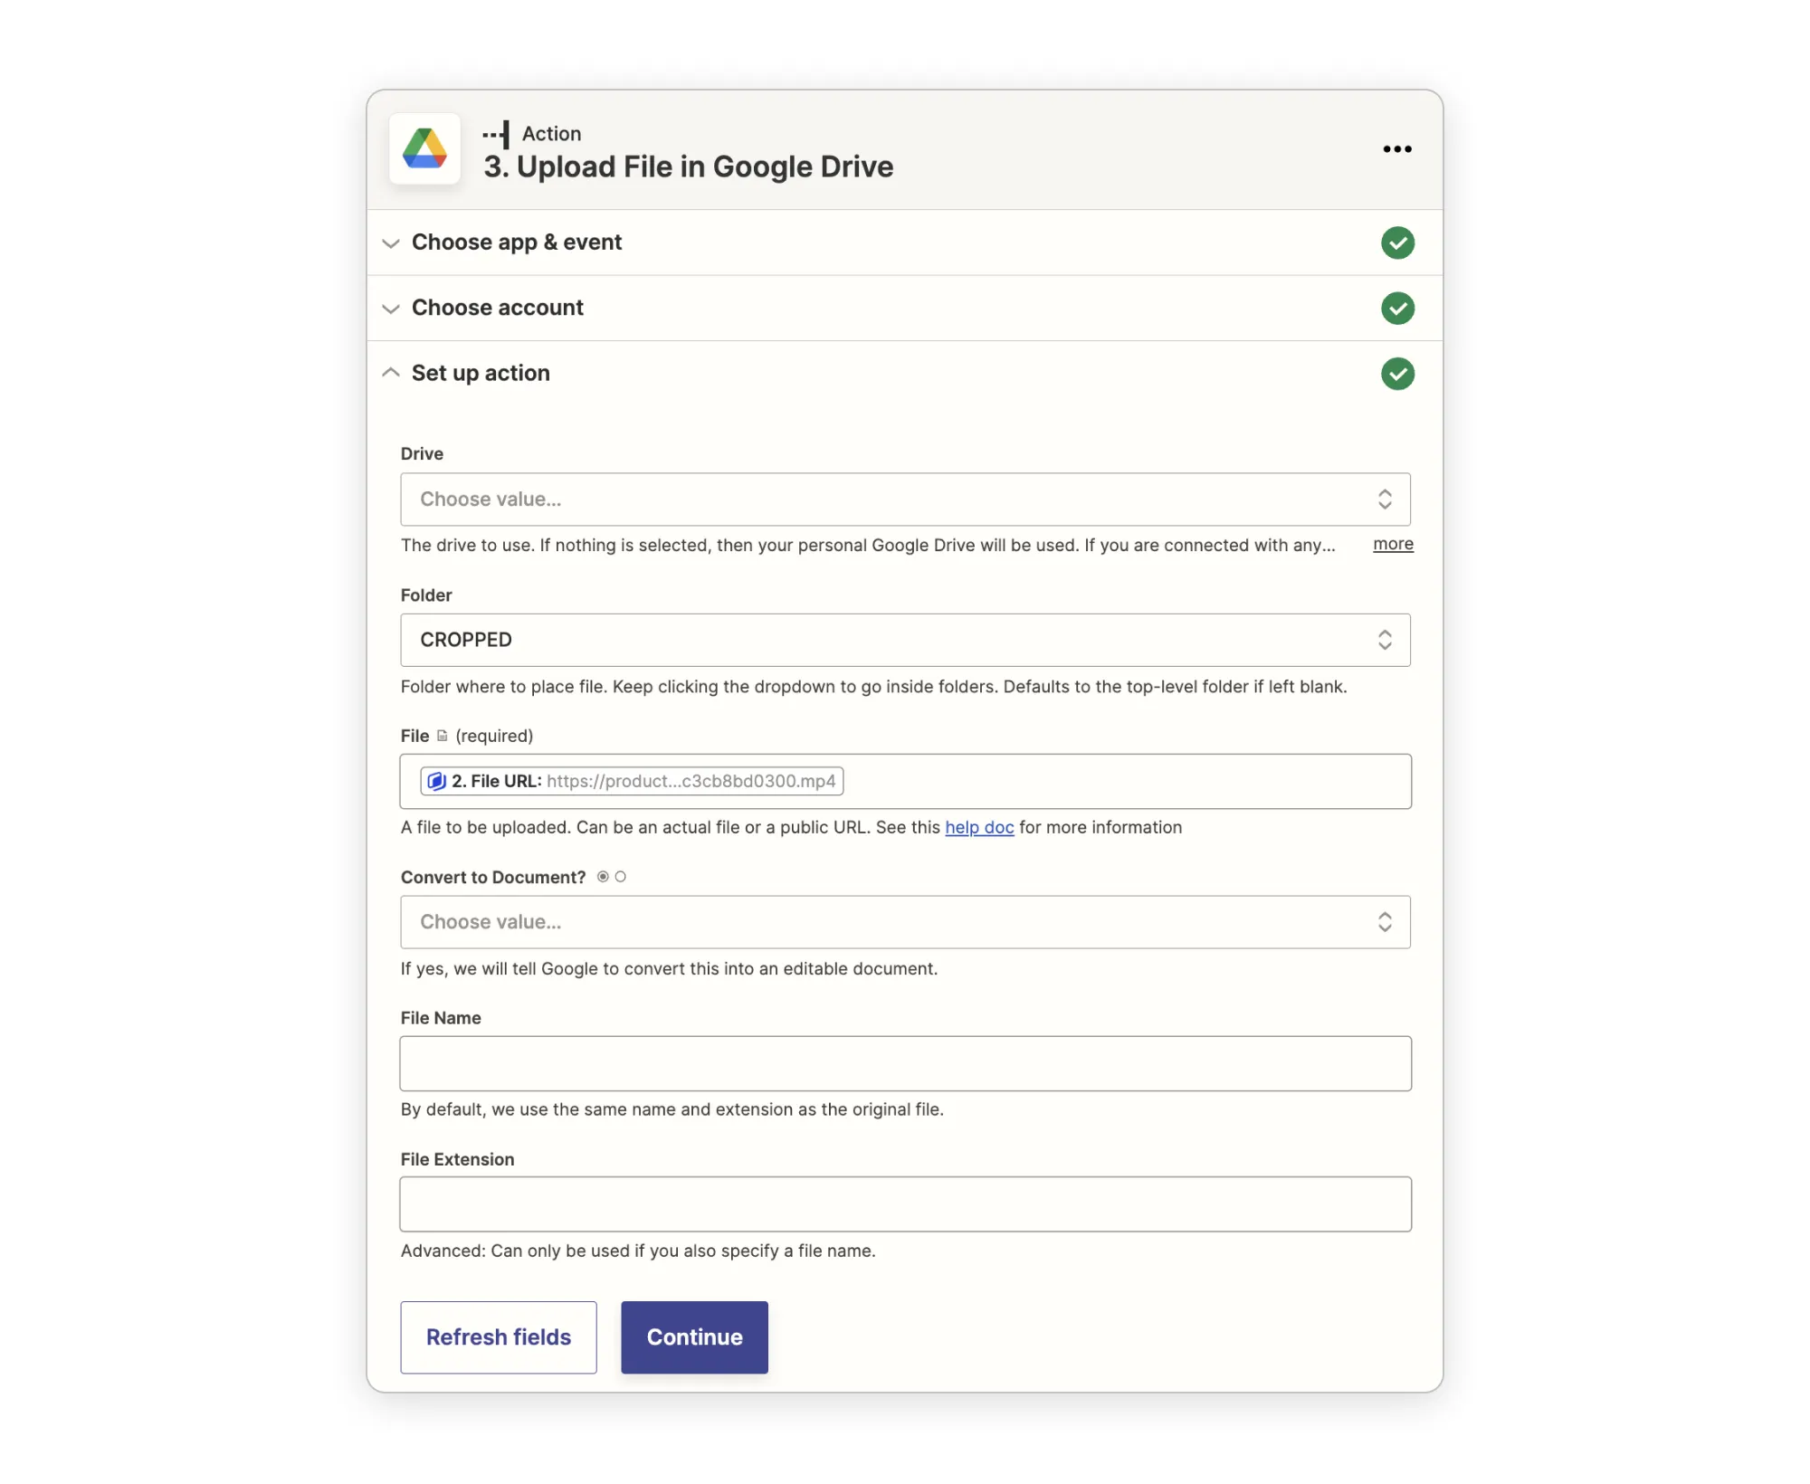This screenshot has width=1810, height=1484.
Task: Click up-down arrows of Convert to Document field
Action: coord(1384,922)
